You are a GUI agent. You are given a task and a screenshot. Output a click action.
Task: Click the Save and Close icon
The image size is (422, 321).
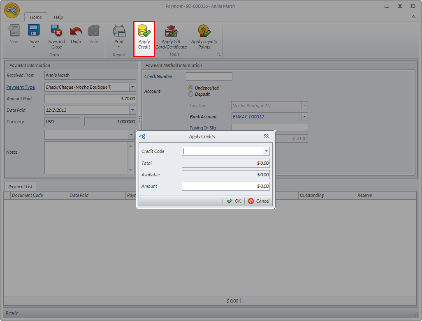coord(56,32)
